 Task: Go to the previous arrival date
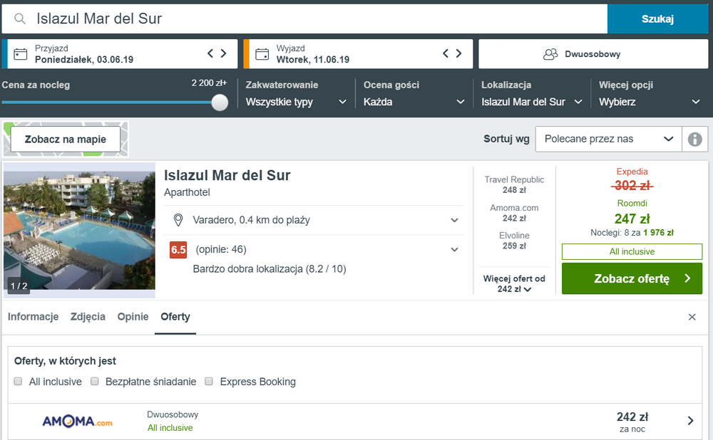(x=210, y=53)
